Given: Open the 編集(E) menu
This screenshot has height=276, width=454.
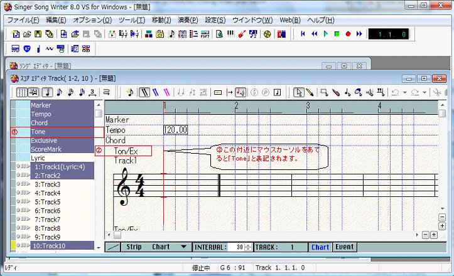Looking at the screenshot, I should [x=56, y=20].
